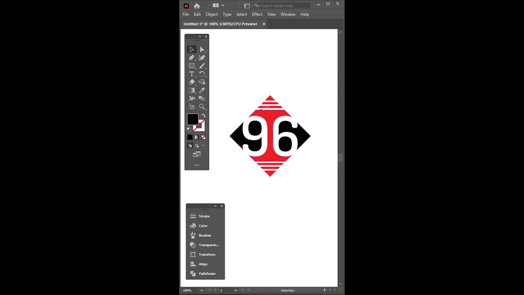Open the Window menu
524x295 pixels.
288,14
